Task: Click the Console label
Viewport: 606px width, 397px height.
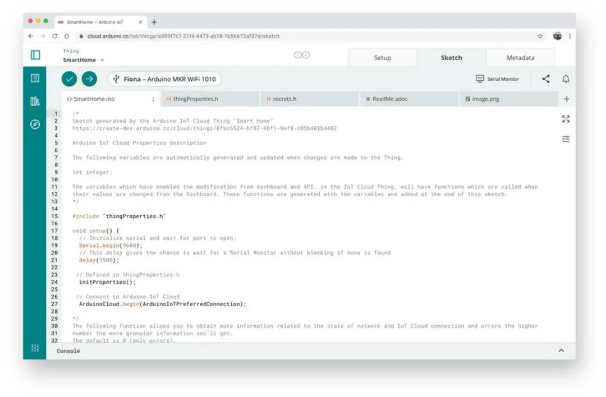Action: [68, 351]
